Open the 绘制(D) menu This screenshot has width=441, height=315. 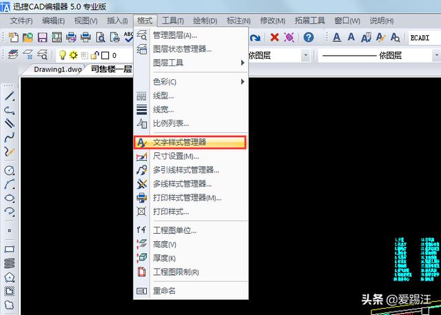[205, 21]
